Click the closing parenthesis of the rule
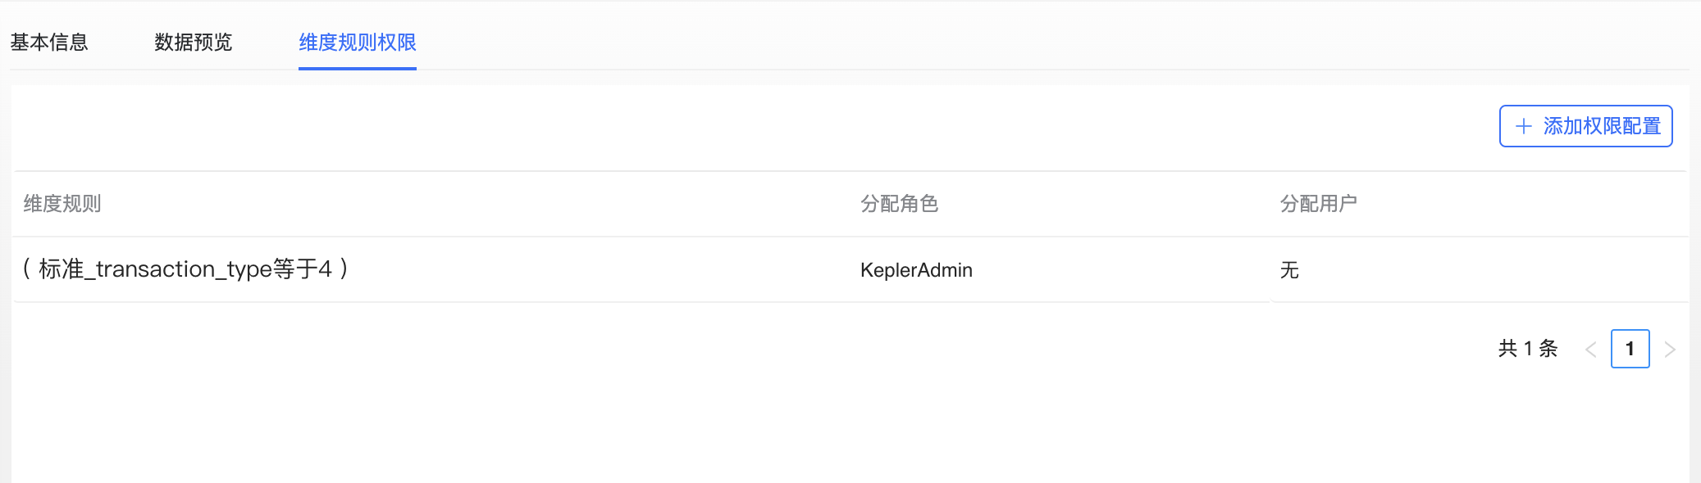The image size is (1701, 483). point(344,269)
